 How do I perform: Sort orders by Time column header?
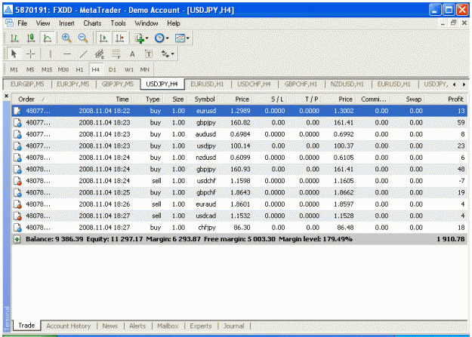pyautogui.click(x=94, y=100)
